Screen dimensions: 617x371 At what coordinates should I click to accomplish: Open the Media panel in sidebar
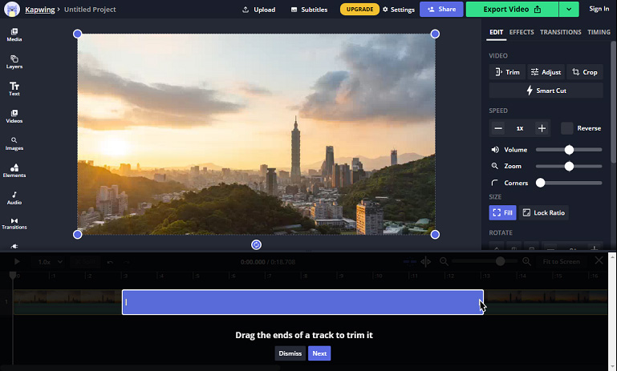tap(14, 34)
